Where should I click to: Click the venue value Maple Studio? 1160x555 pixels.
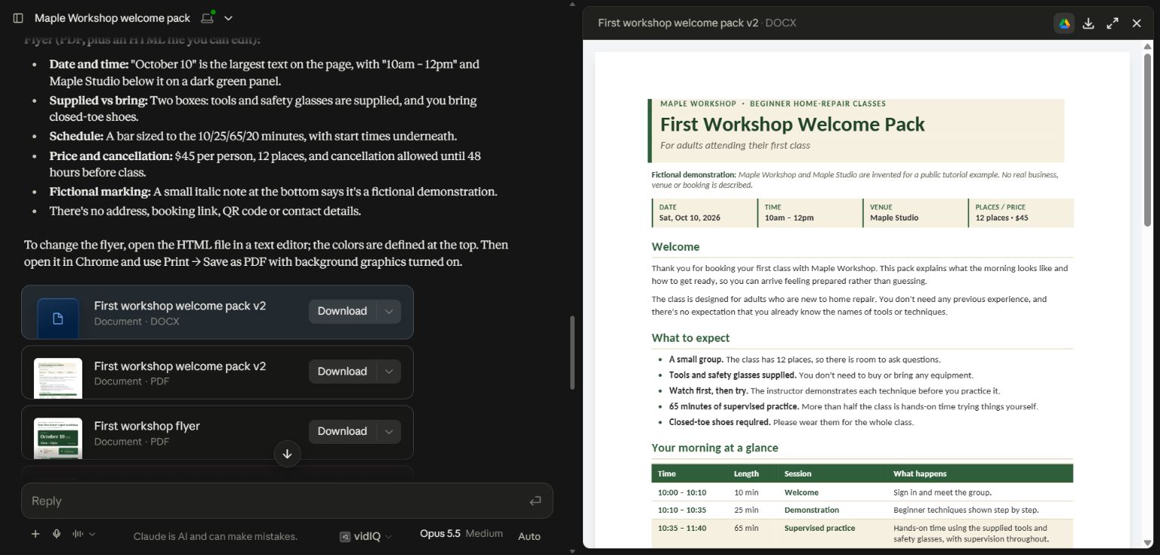[894, 217]
